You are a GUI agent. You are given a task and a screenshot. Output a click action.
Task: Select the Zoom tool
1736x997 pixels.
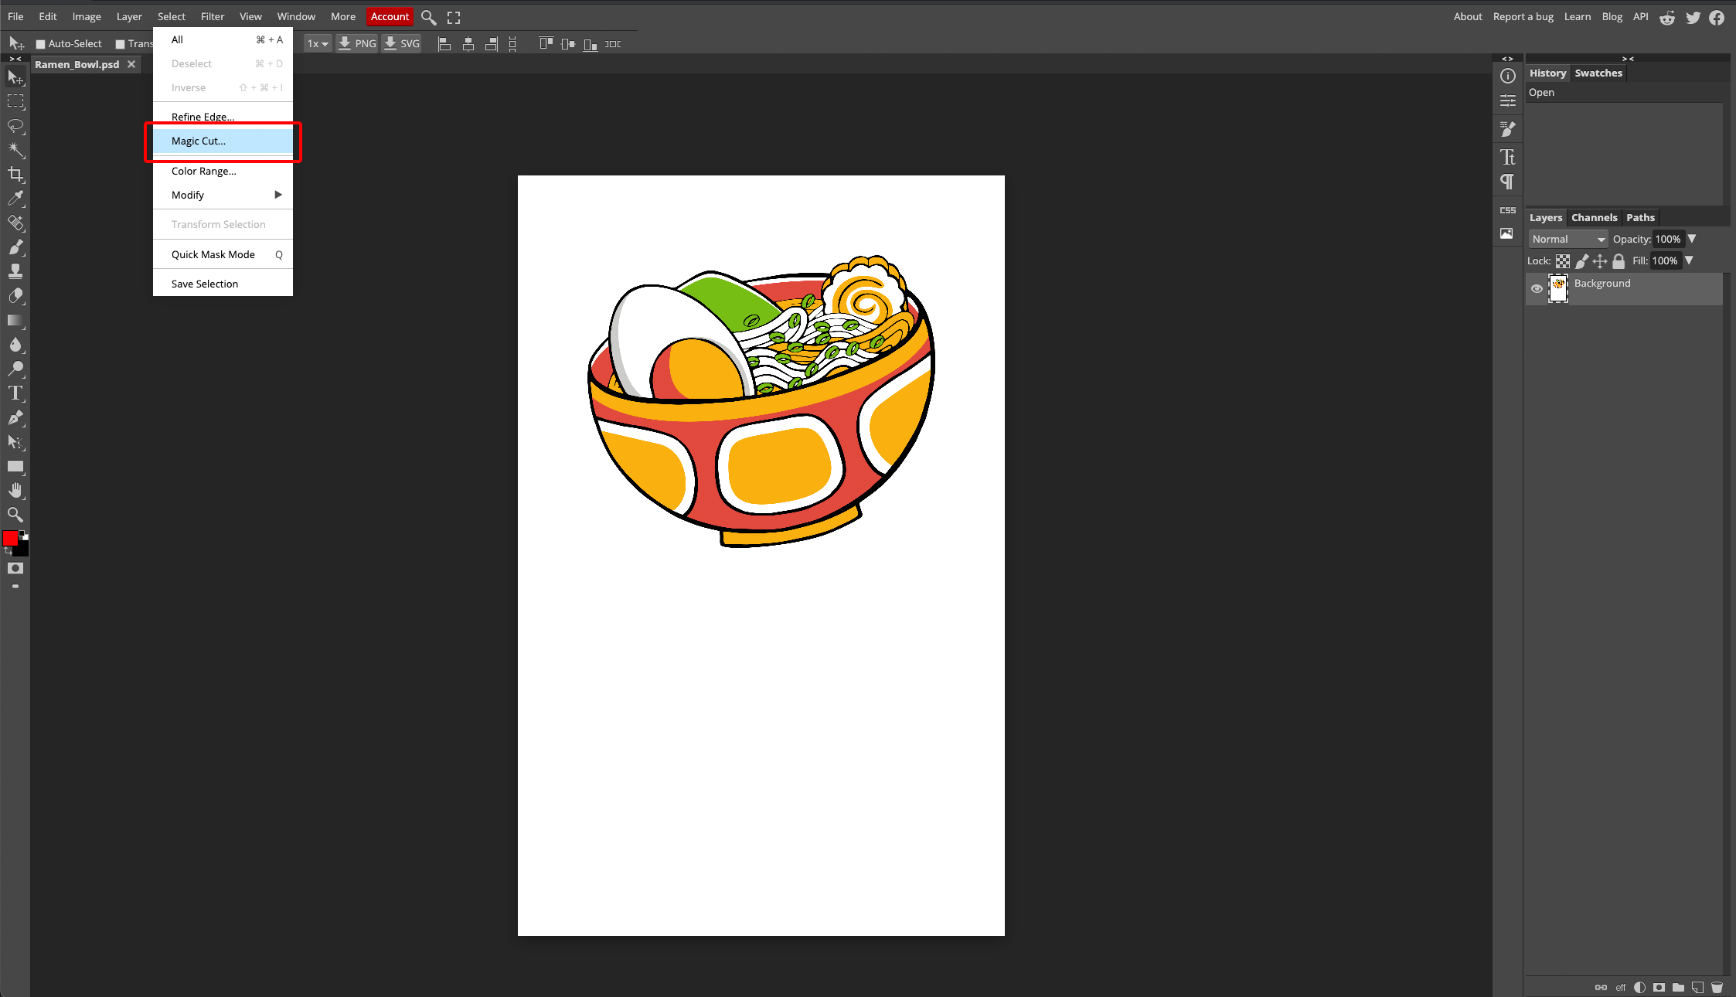point(15,515)
